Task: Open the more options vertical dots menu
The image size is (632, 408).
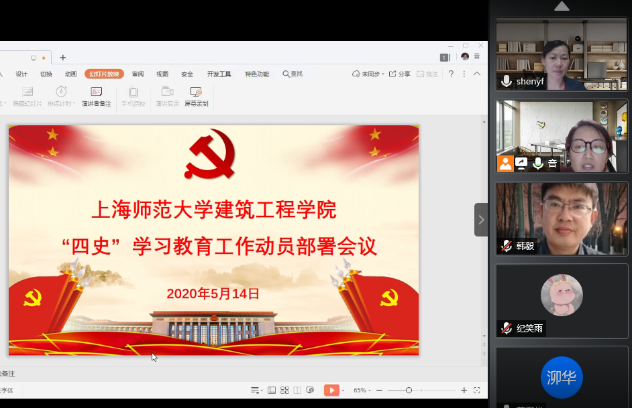Action: [x=464, y=74]
